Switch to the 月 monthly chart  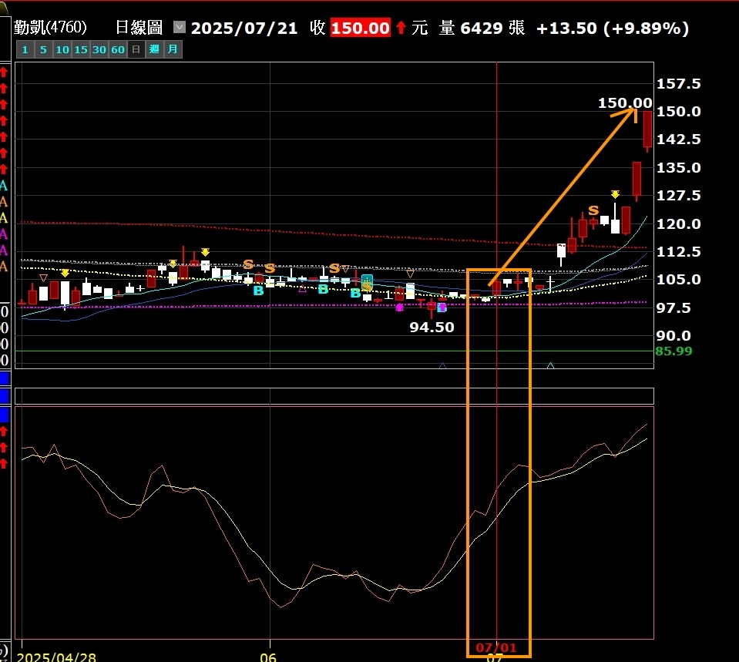click(x=173, y=49)
